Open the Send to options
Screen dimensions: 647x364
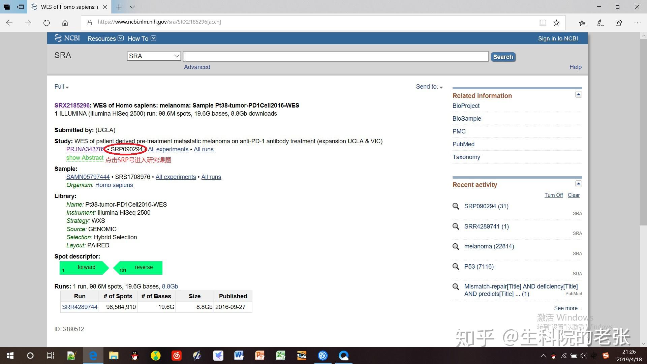point(429,87)
